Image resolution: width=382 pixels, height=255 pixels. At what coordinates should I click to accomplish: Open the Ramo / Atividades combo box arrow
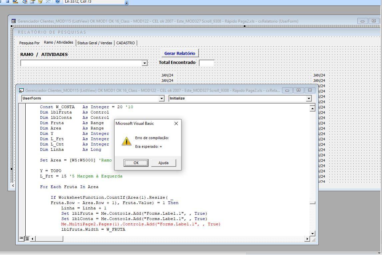click(x=145, y=63)
